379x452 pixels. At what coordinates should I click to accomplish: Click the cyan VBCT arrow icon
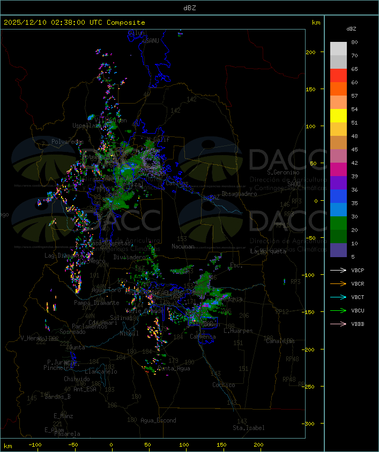coord(338,297)
